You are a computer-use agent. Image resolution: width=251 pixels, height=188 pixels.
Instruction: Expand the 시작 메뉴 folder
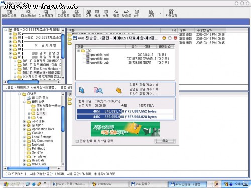click(24, 121)
